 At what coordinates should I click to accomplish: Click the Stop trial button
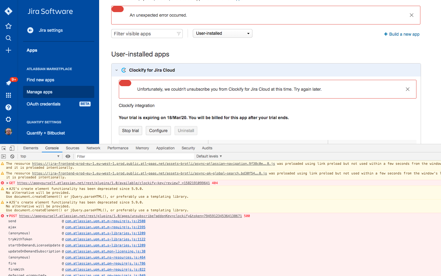tap(130, 131)
